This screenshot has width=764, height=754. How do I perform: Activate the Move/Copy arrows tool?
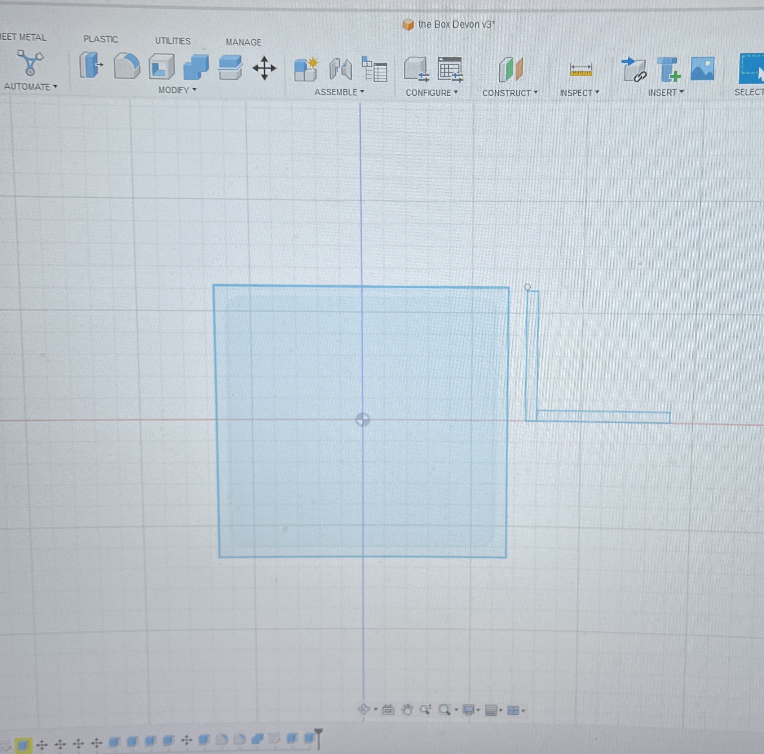264,68
